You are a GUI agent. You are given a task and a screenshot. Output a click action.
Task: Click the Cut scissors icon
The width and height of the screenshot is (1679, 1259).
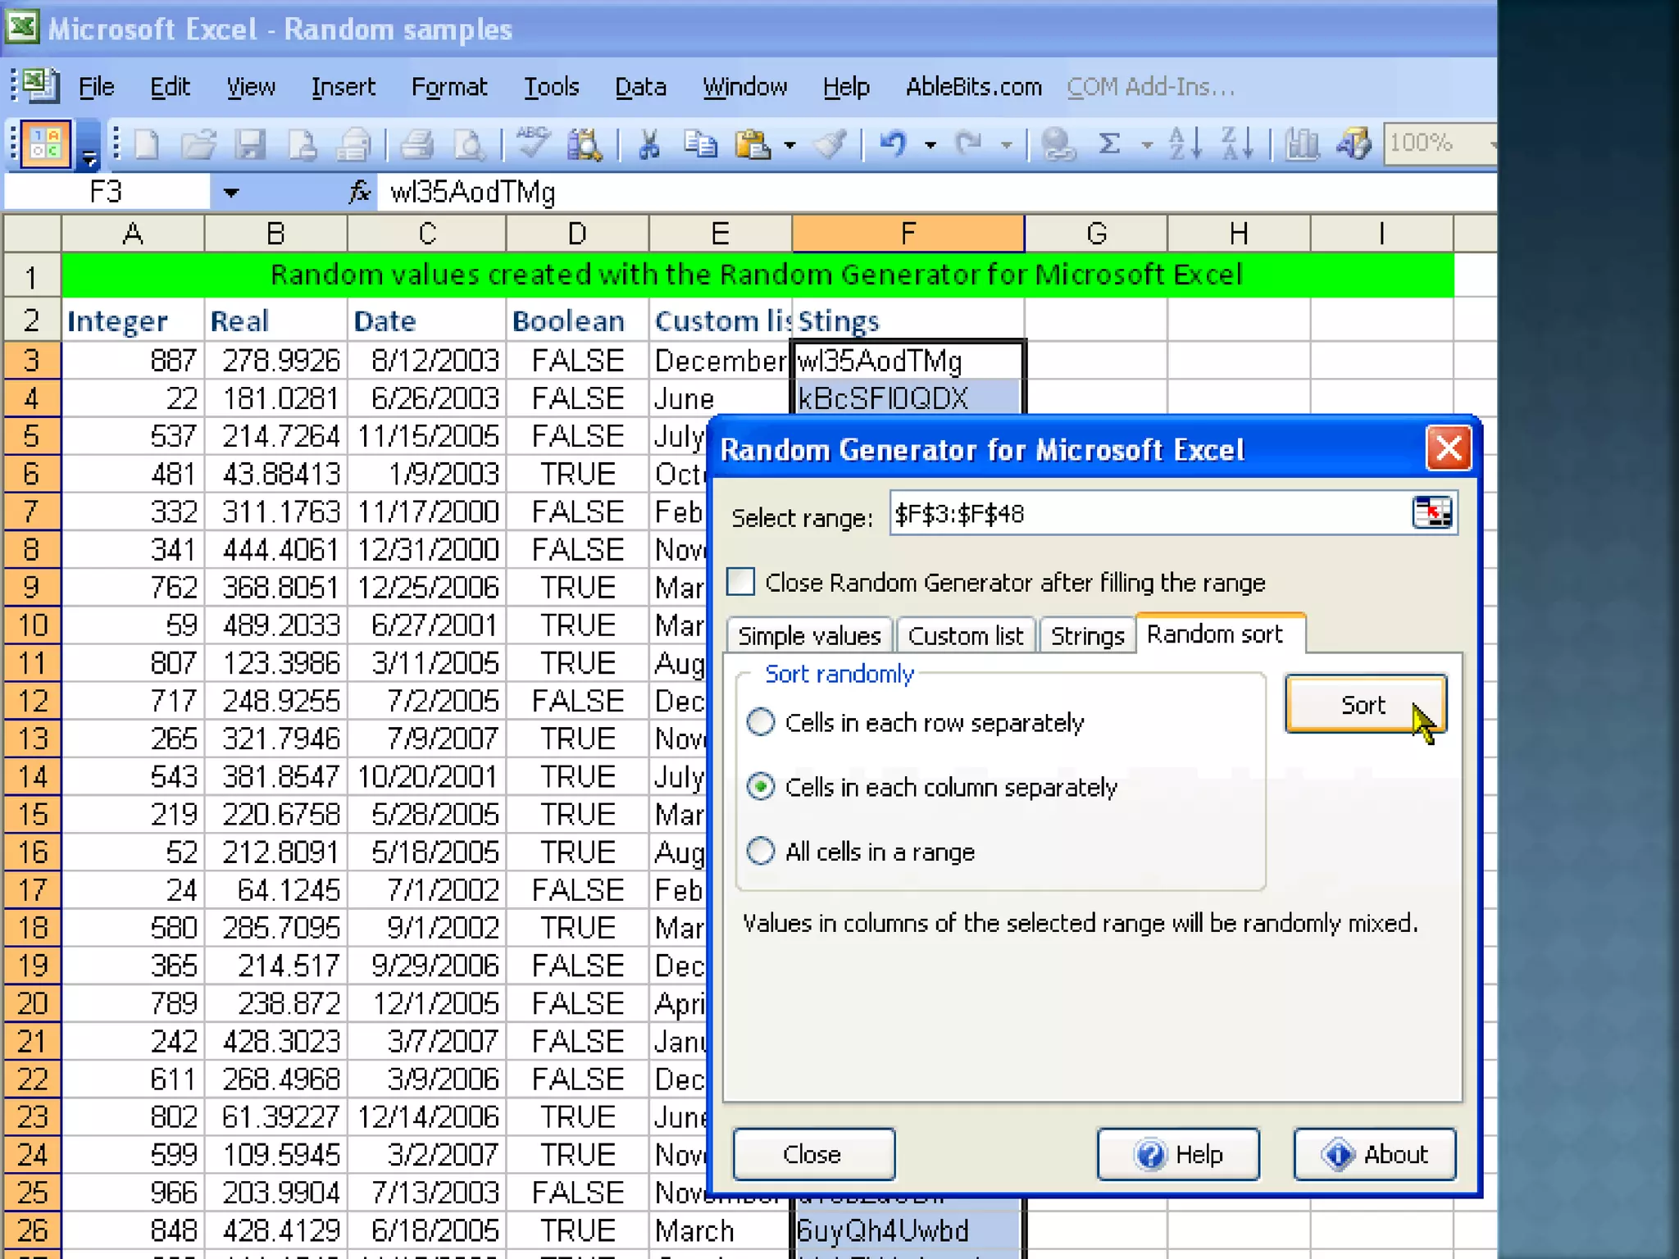[x=648, y=145]
